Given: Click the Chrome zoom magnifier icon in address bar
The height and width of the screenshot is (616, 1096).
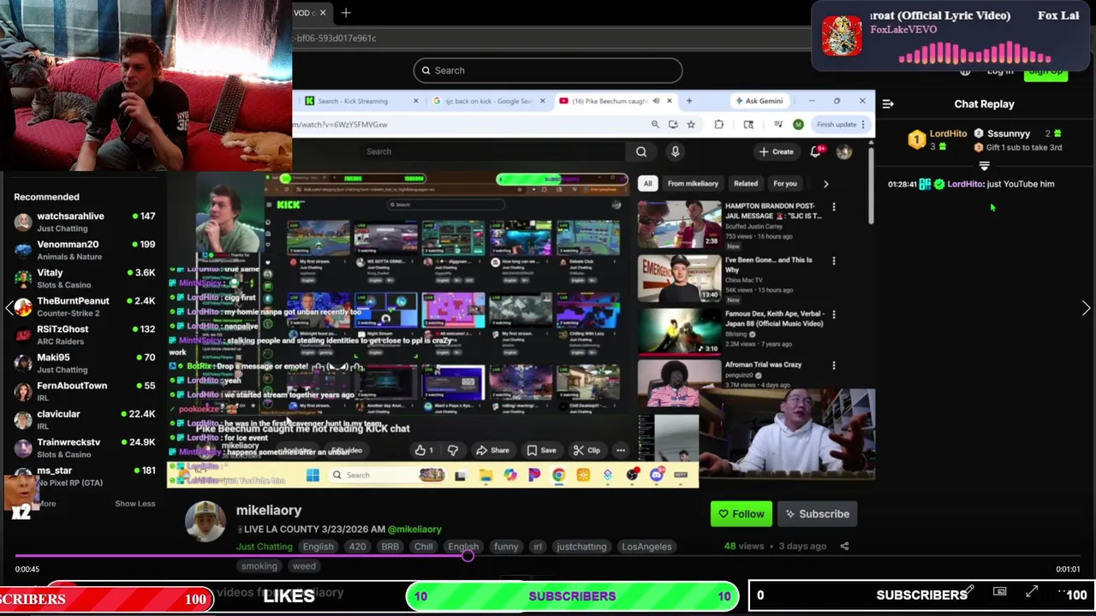Looking at the screenshot, I should pyautogui.click(x=655, y=124).
